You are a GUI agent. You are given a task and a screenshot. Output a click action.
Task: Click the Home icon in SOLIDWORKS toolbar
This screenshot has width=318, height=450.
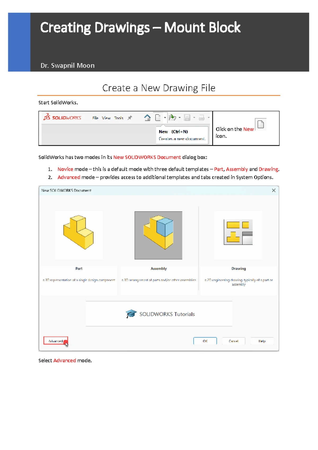147,118
